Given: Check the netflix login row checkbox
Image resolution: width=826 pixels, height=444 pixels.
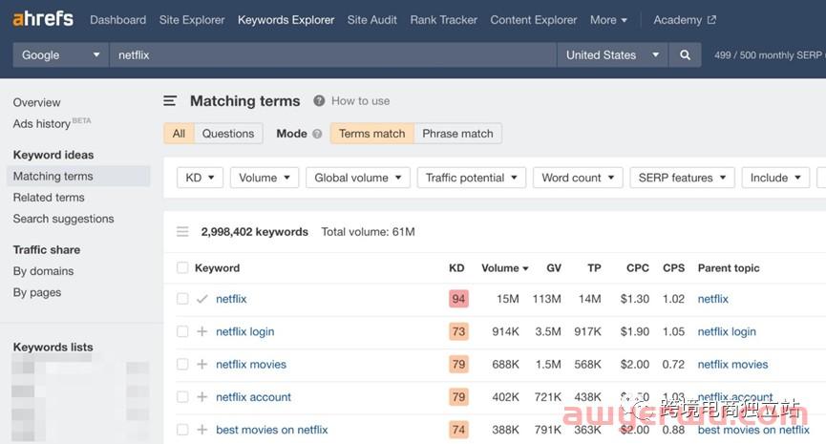Looking at the screenshot, I should tap(182, 332).
